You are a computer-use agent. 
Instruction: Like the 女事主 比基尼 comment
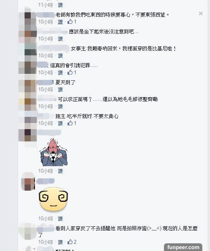tap(60, 56)
